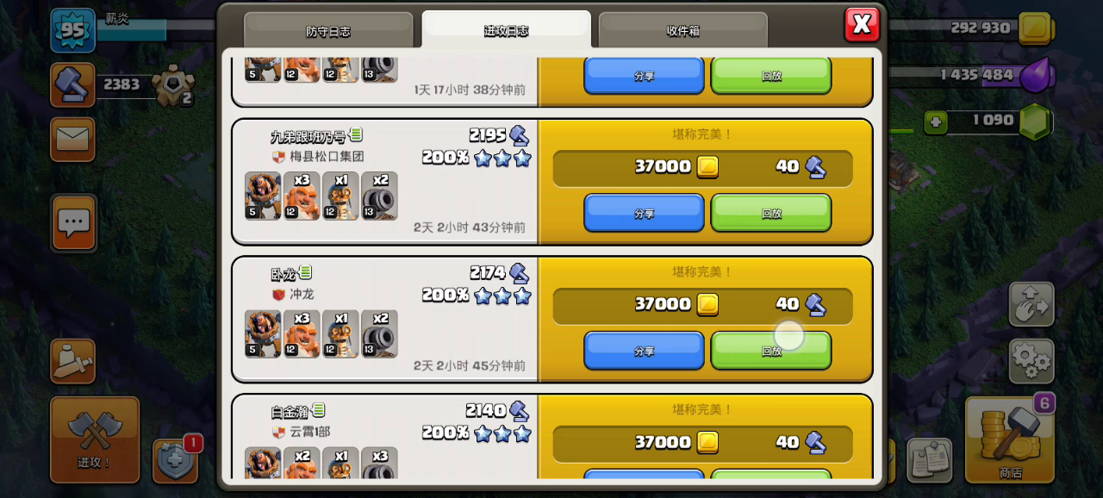Viewport: 1103px width, 498px height.
Task: Close the battle log with red X
Action: pos(862,24)
